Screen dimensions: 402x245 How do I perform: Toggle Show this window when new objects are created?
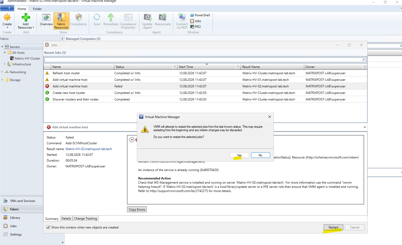48,227
